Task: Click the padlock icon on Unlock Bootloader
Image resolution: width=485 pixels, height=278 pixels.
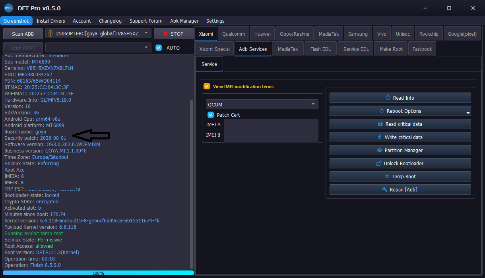Action: [378, 163]
